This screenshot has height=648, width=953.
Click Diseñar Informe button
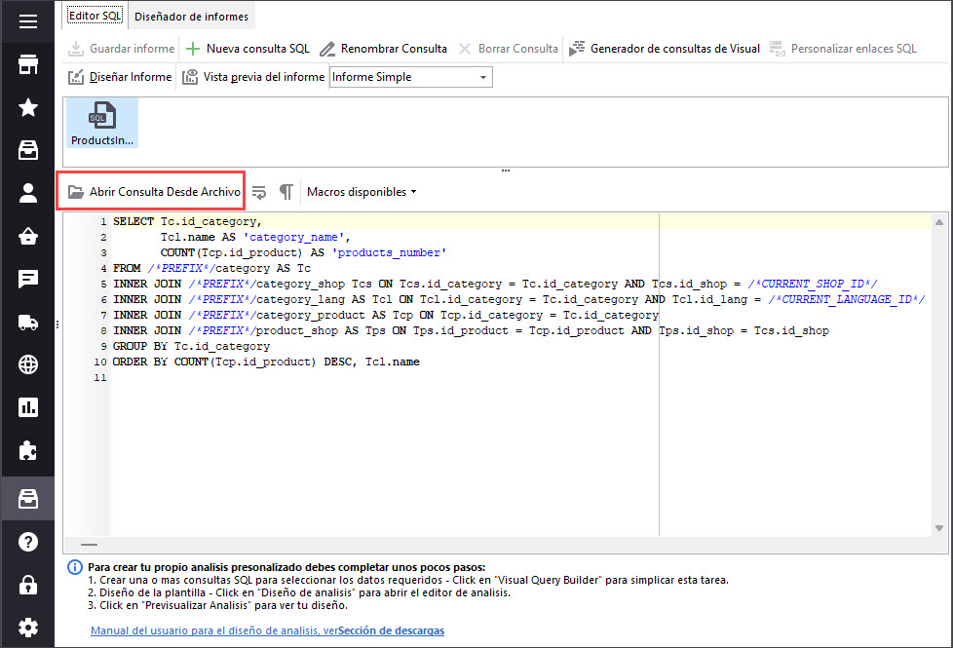click(x=120, y=77)
